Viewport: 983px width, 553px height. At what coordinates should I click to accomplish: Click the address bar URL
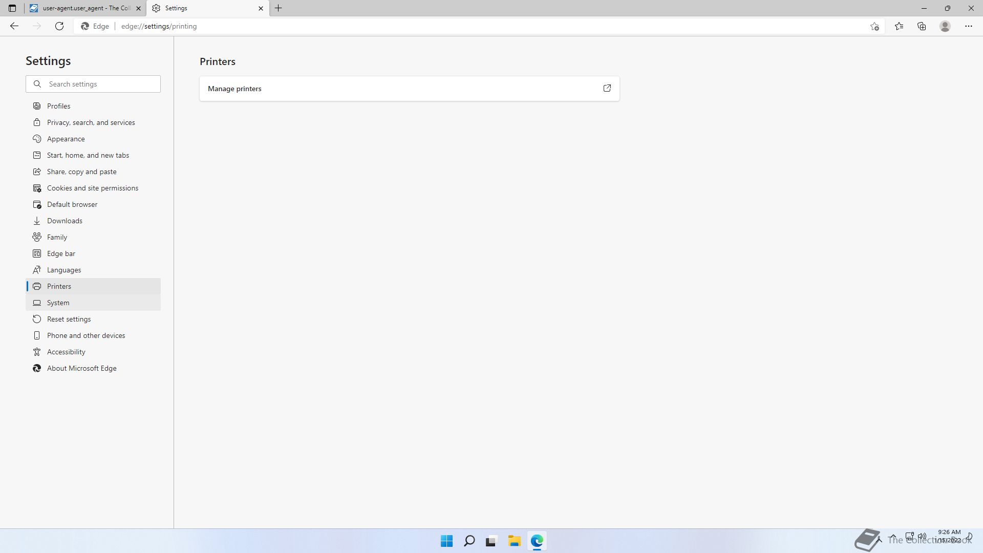pyautogui.click(x=159, y=26)
